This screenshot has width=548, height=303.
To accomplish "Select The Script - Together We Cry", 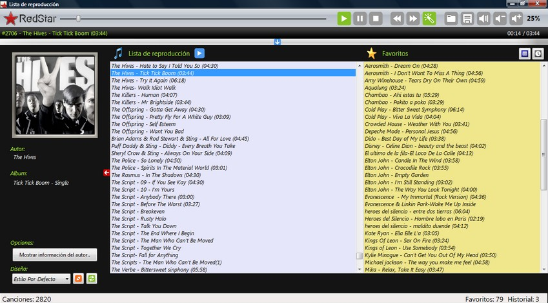I will [x=233, y=247].
